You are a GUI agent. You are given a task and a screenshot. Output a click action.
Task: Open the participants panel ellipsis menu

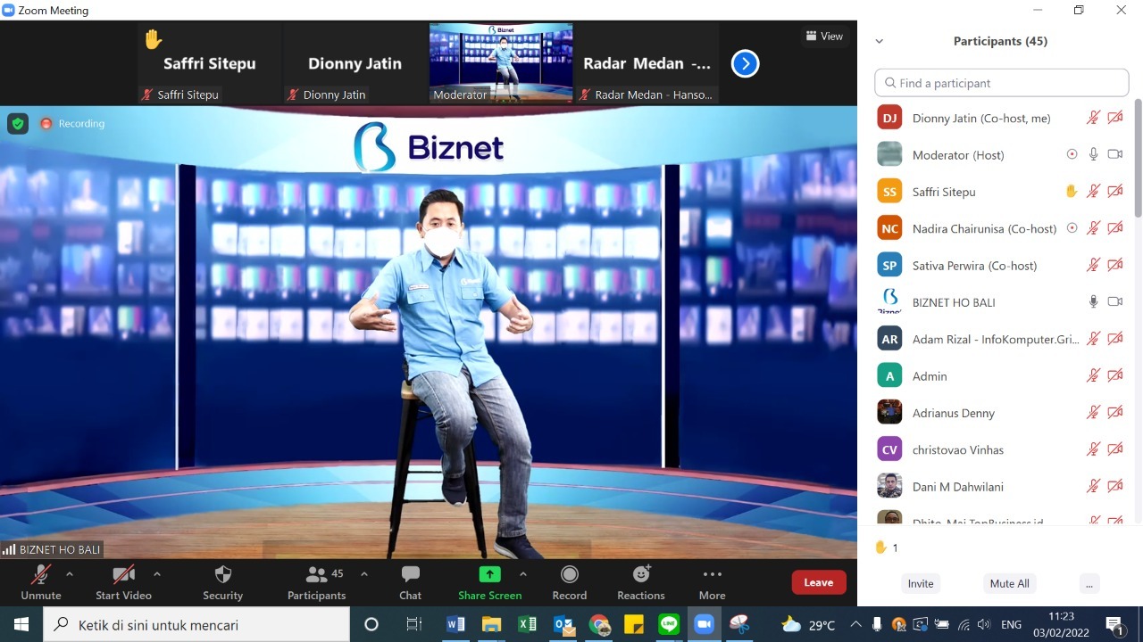(x=1088, y=583)
